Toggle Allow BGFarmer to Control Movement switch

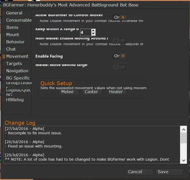[119, 17]
